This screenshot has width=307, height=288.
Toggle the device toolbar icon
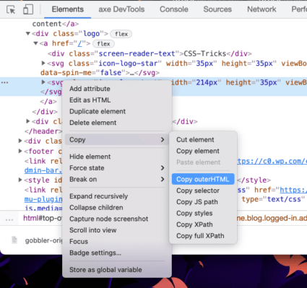28,9
